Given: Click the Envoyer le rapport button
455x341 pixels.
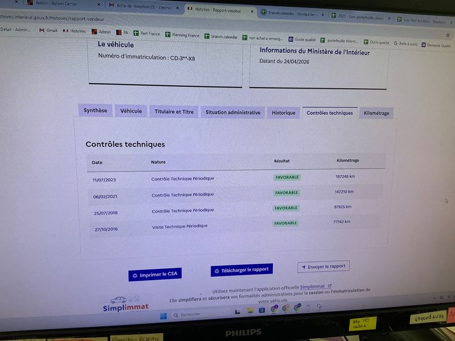Looking at the screenshot, I should (x=323, y=267).
